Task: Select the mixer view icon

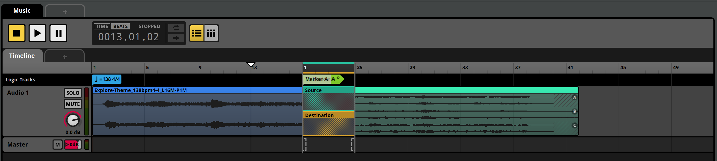Action: tap(211, 33)
